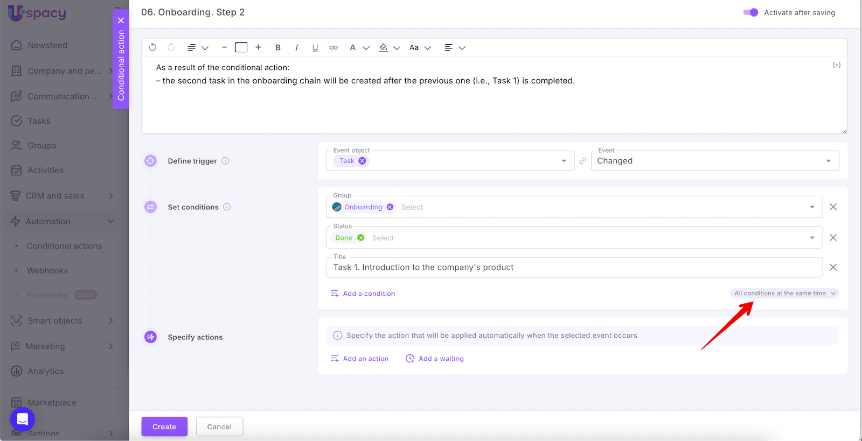The image size is (862, 441).
Task: Toggle the Activate after saving switch
Action: click(x=750, y=12)
